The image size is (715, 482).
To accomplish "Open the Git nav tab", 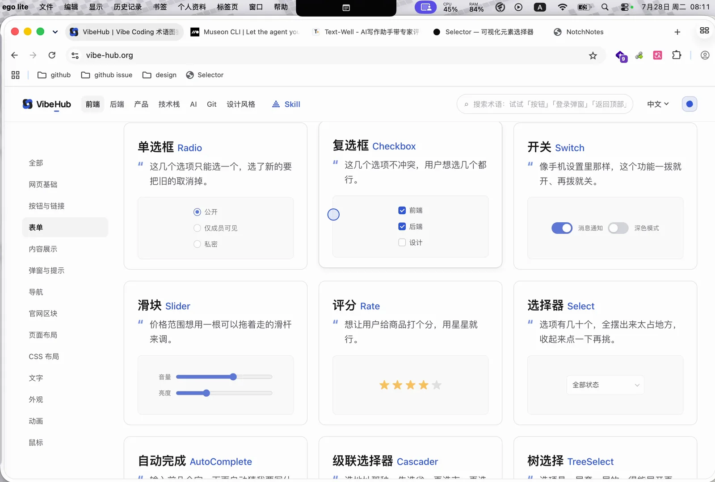I will 212,104.
